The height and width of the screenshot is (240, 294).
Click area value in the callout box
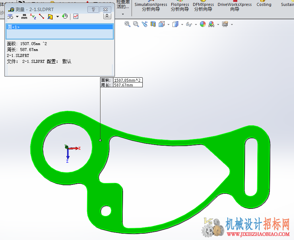point(127,80)
